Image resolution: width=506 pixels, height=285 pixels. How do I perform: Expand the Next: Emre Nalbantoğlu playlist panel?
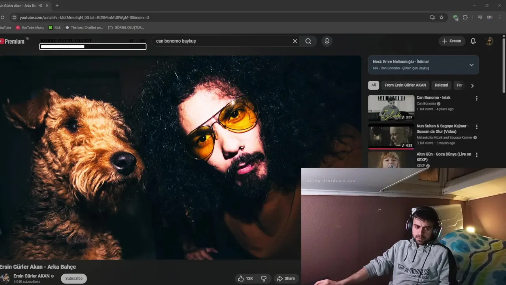tap(471, 65)
